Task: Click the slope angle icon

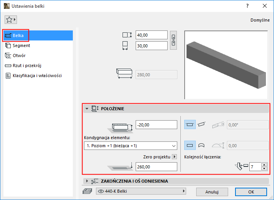Action: coord(218,125)
